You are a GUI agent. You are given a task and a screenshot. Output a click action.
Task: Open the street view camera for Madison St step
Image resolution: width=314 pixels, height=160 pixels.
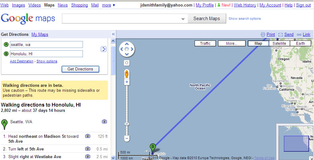pyautogui.click(x=88, y=136)
